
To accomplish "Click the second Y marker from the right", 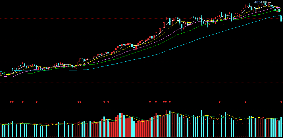I will [x=245, y=102].
